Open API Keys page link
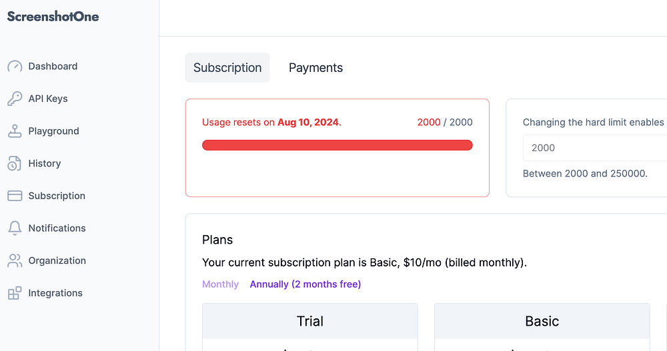The image size is (667, 351). [48, 99]
